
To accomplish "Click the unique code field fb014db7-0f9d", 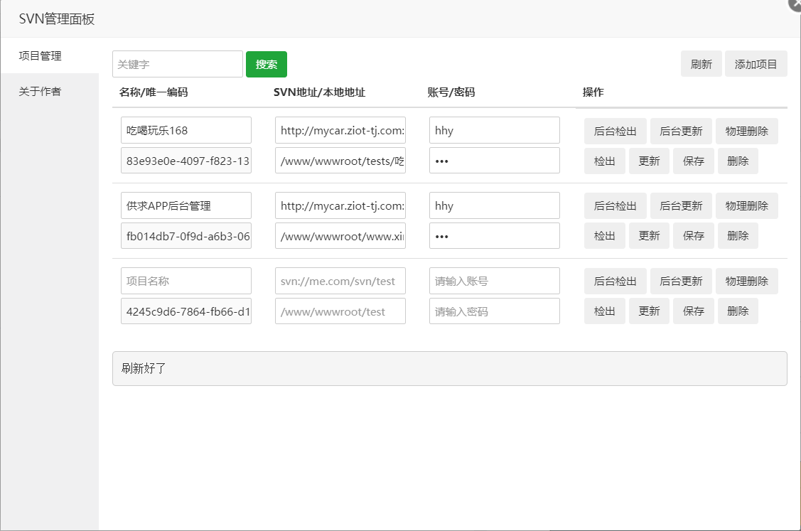I will coord(186,236).
